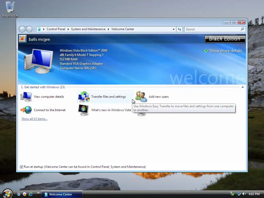Click the Safely Remove Hardware tray icon
This screenshot has width=264, height=198.
[232, 194]
